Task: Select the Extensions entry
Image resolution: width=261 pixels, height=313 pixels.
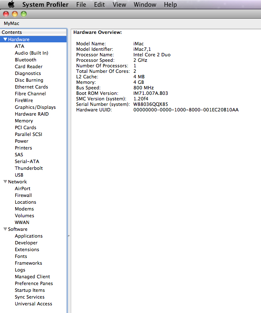Action: [27, 249]
